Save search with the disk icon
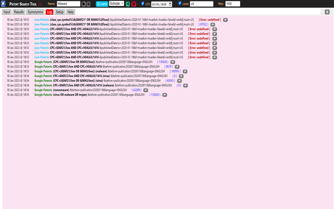 click(x=88, y=4)
